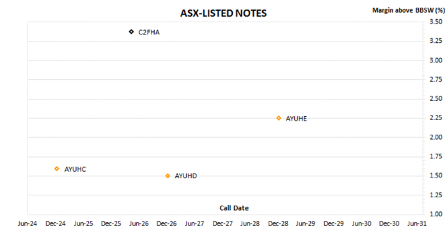This screenshot has width=447, height=233.
Task: Select the AYUHE data label
Action: (x=296, y=119)
